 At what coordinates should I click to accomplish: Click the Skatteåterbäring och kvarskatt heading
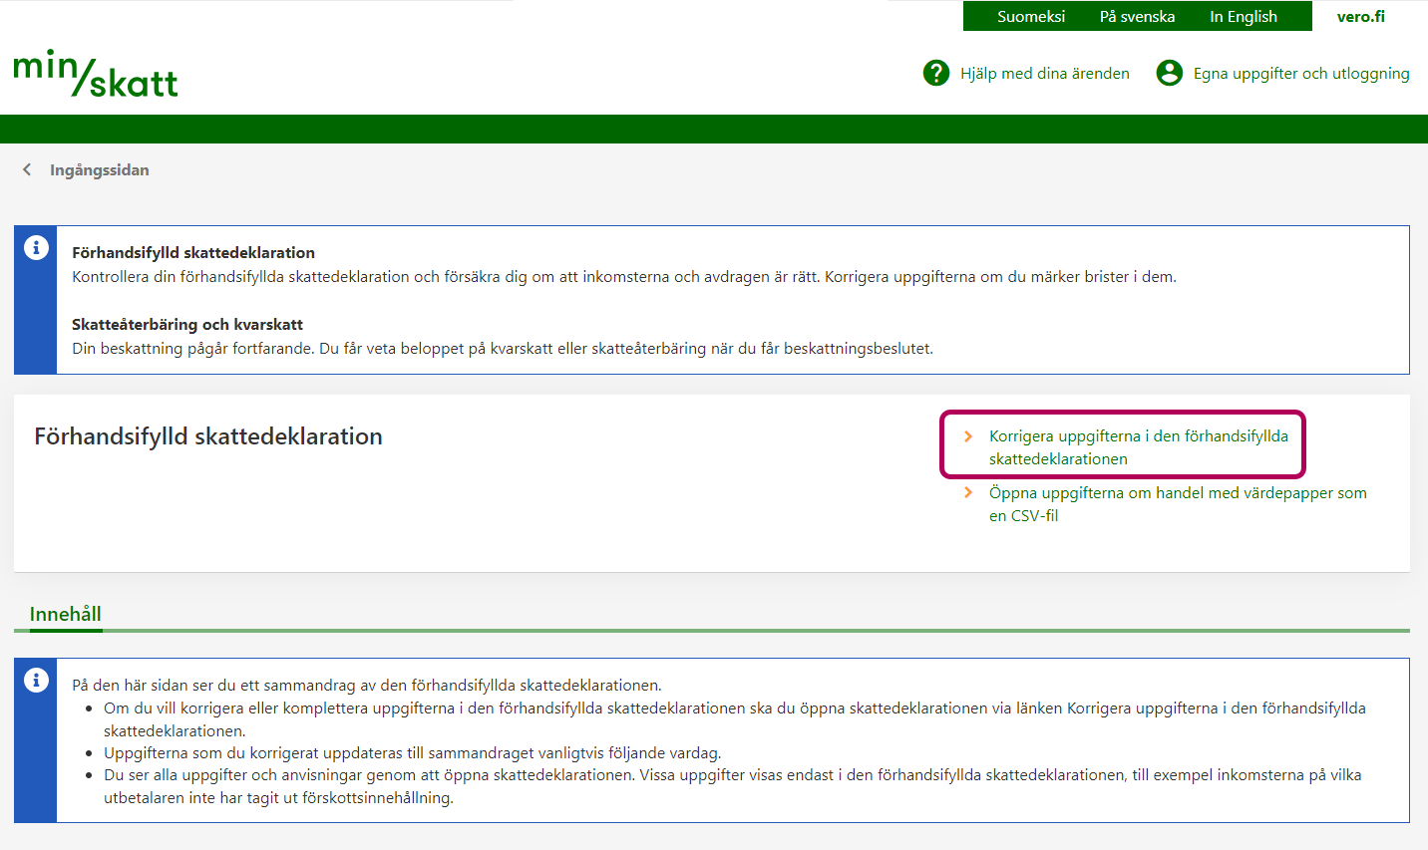pyautogui.click(x=187, y=325)
